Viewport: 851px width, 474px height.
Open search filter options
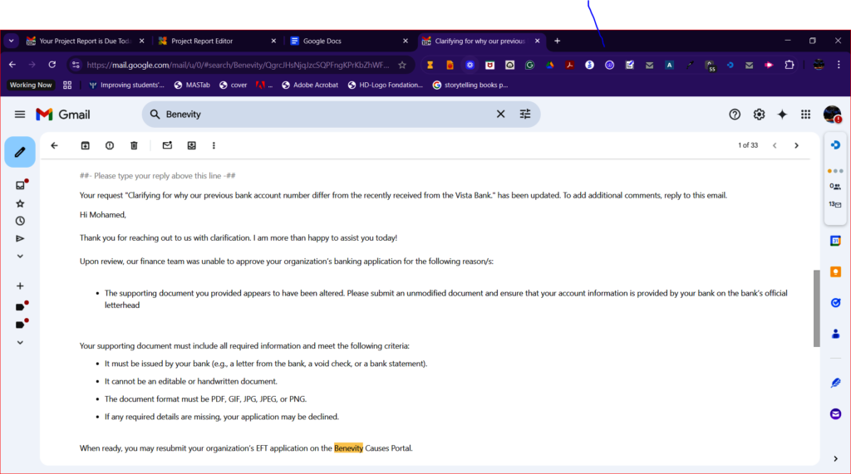tap(525, 115)
